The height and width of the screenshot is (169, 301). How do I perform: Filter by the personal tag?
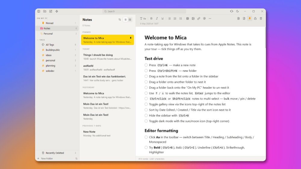pyautogui.click(x=57, y=60)
